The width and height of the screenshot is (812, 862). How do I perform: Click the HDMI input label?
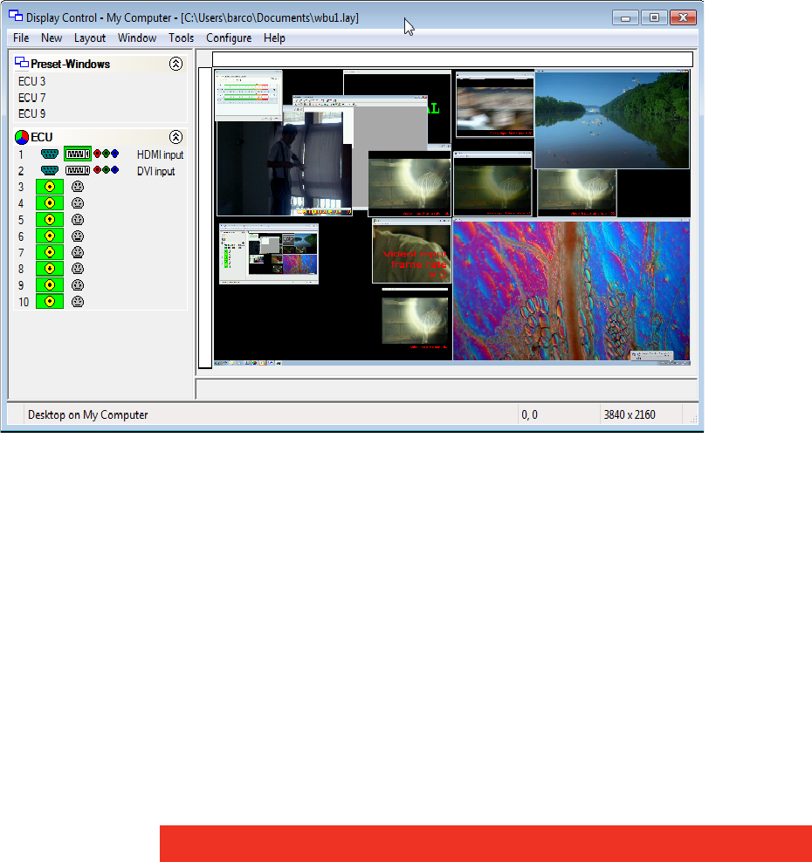(x=160, y=155)
